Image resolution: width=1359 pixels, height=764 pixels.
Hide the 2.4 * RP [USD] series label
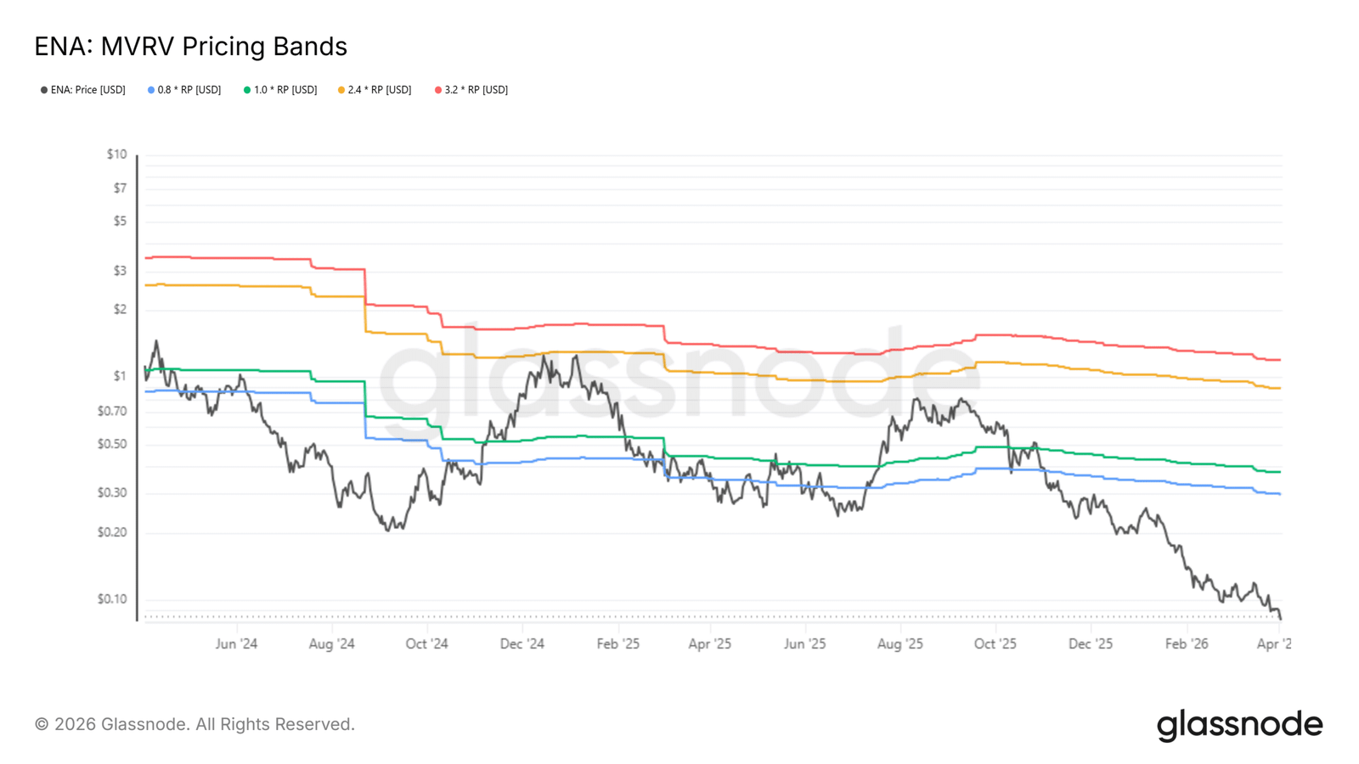tap(380, 90)
